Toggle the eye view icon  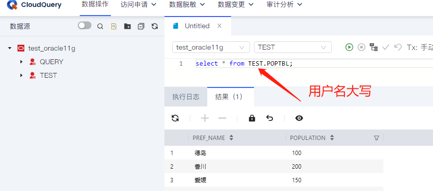tap(299, 118)
